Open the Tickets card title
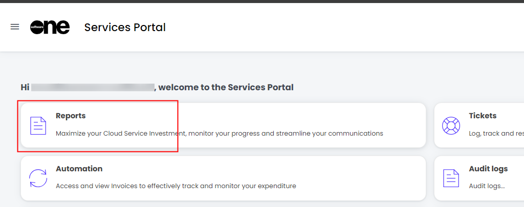The image size is (524, 207). point(483,116)
